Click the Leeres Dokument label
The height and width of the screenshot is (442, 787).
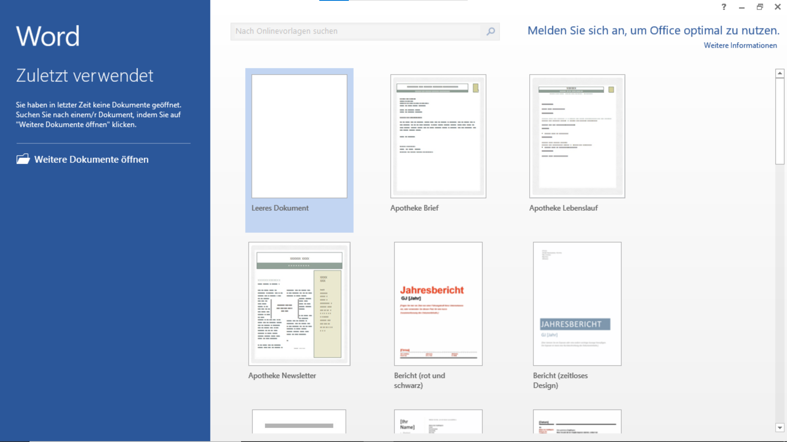click(280, 208)
